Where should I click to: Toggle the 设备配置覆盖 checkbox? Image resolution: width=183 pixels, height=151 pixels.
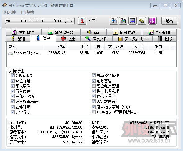[12, 101]
